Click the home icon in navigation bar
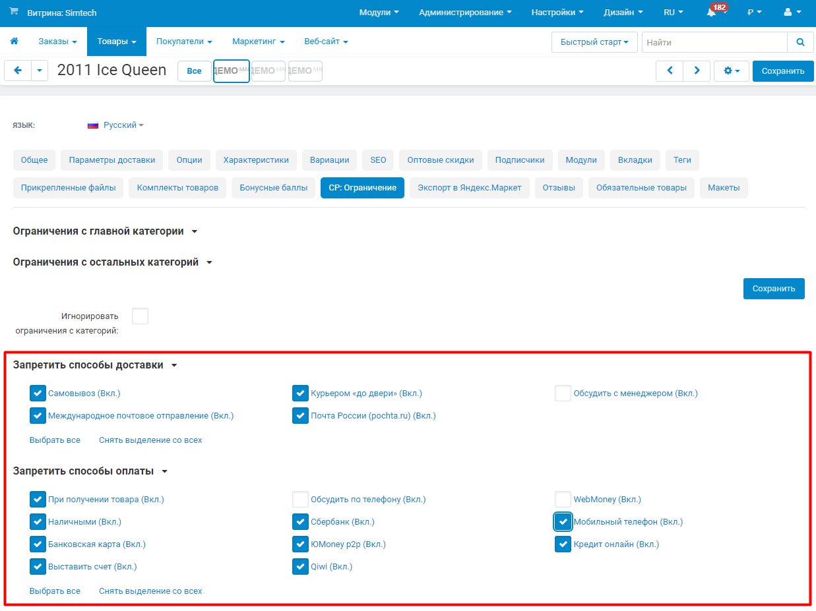 click(14, 42)
